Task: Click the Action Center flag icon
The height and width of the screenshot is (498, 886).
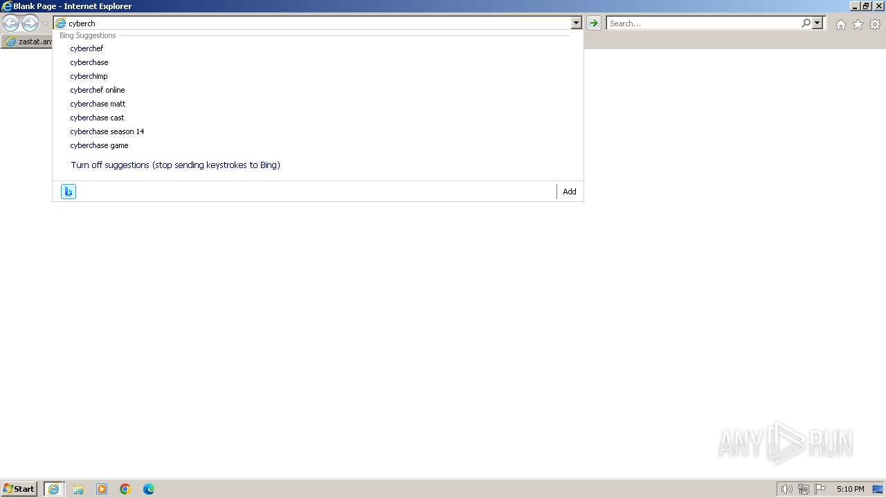Action: pos(820,489)
